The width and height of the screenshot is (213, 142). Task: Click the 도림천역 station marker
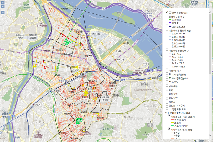click(x=34, y=78)
